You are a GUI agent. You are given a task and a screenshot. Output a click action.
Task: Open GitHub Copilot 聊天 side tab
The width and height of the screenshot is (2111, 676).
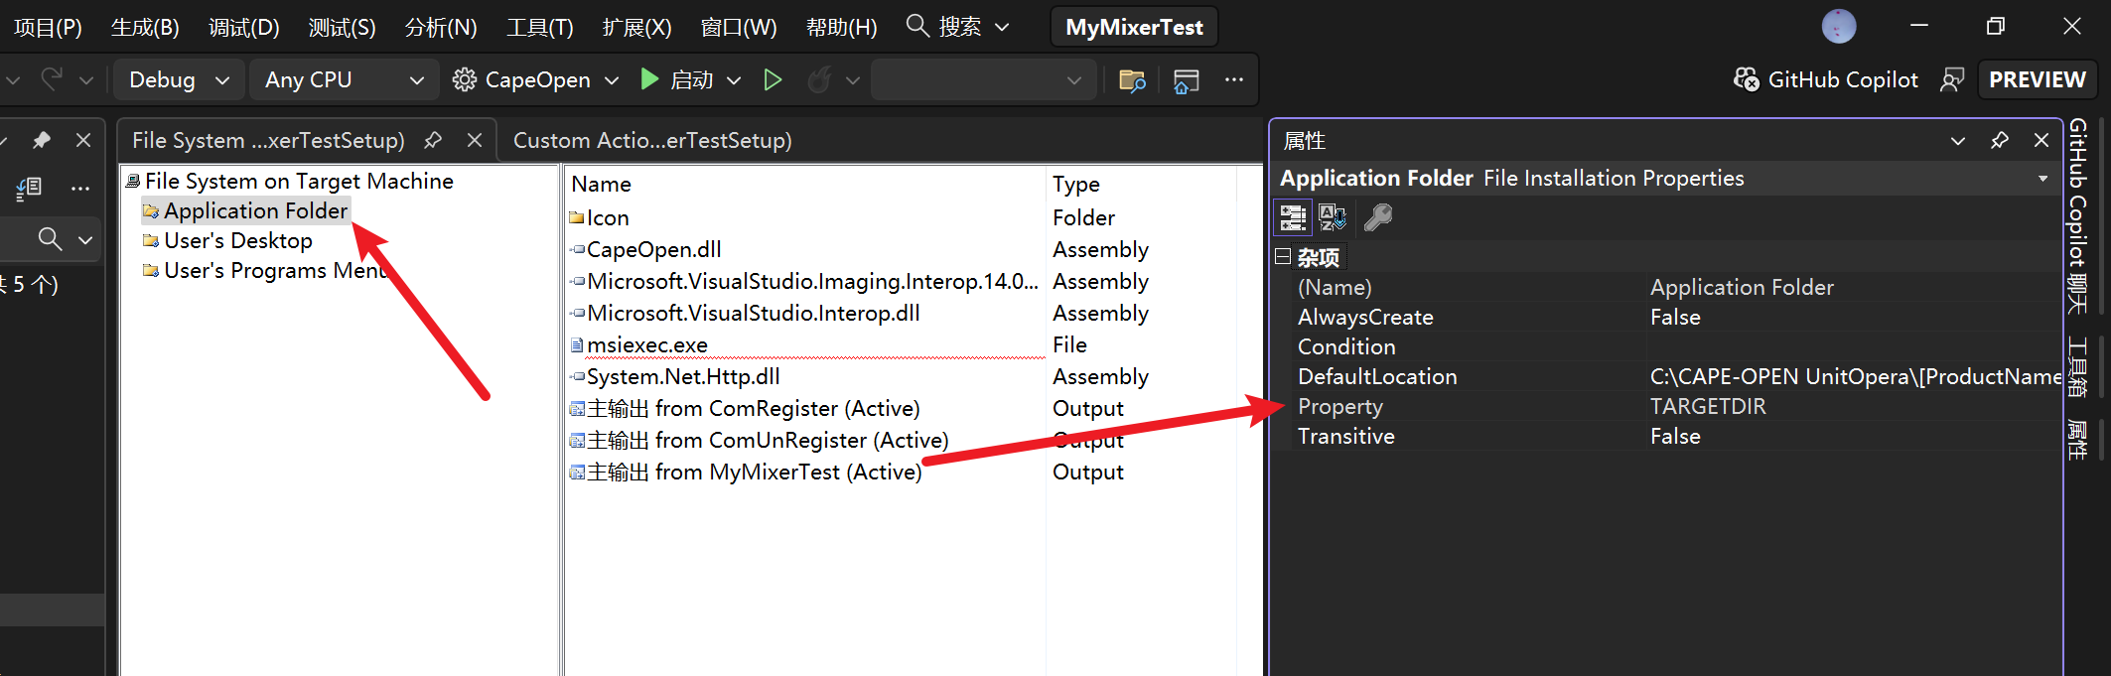2077,216
